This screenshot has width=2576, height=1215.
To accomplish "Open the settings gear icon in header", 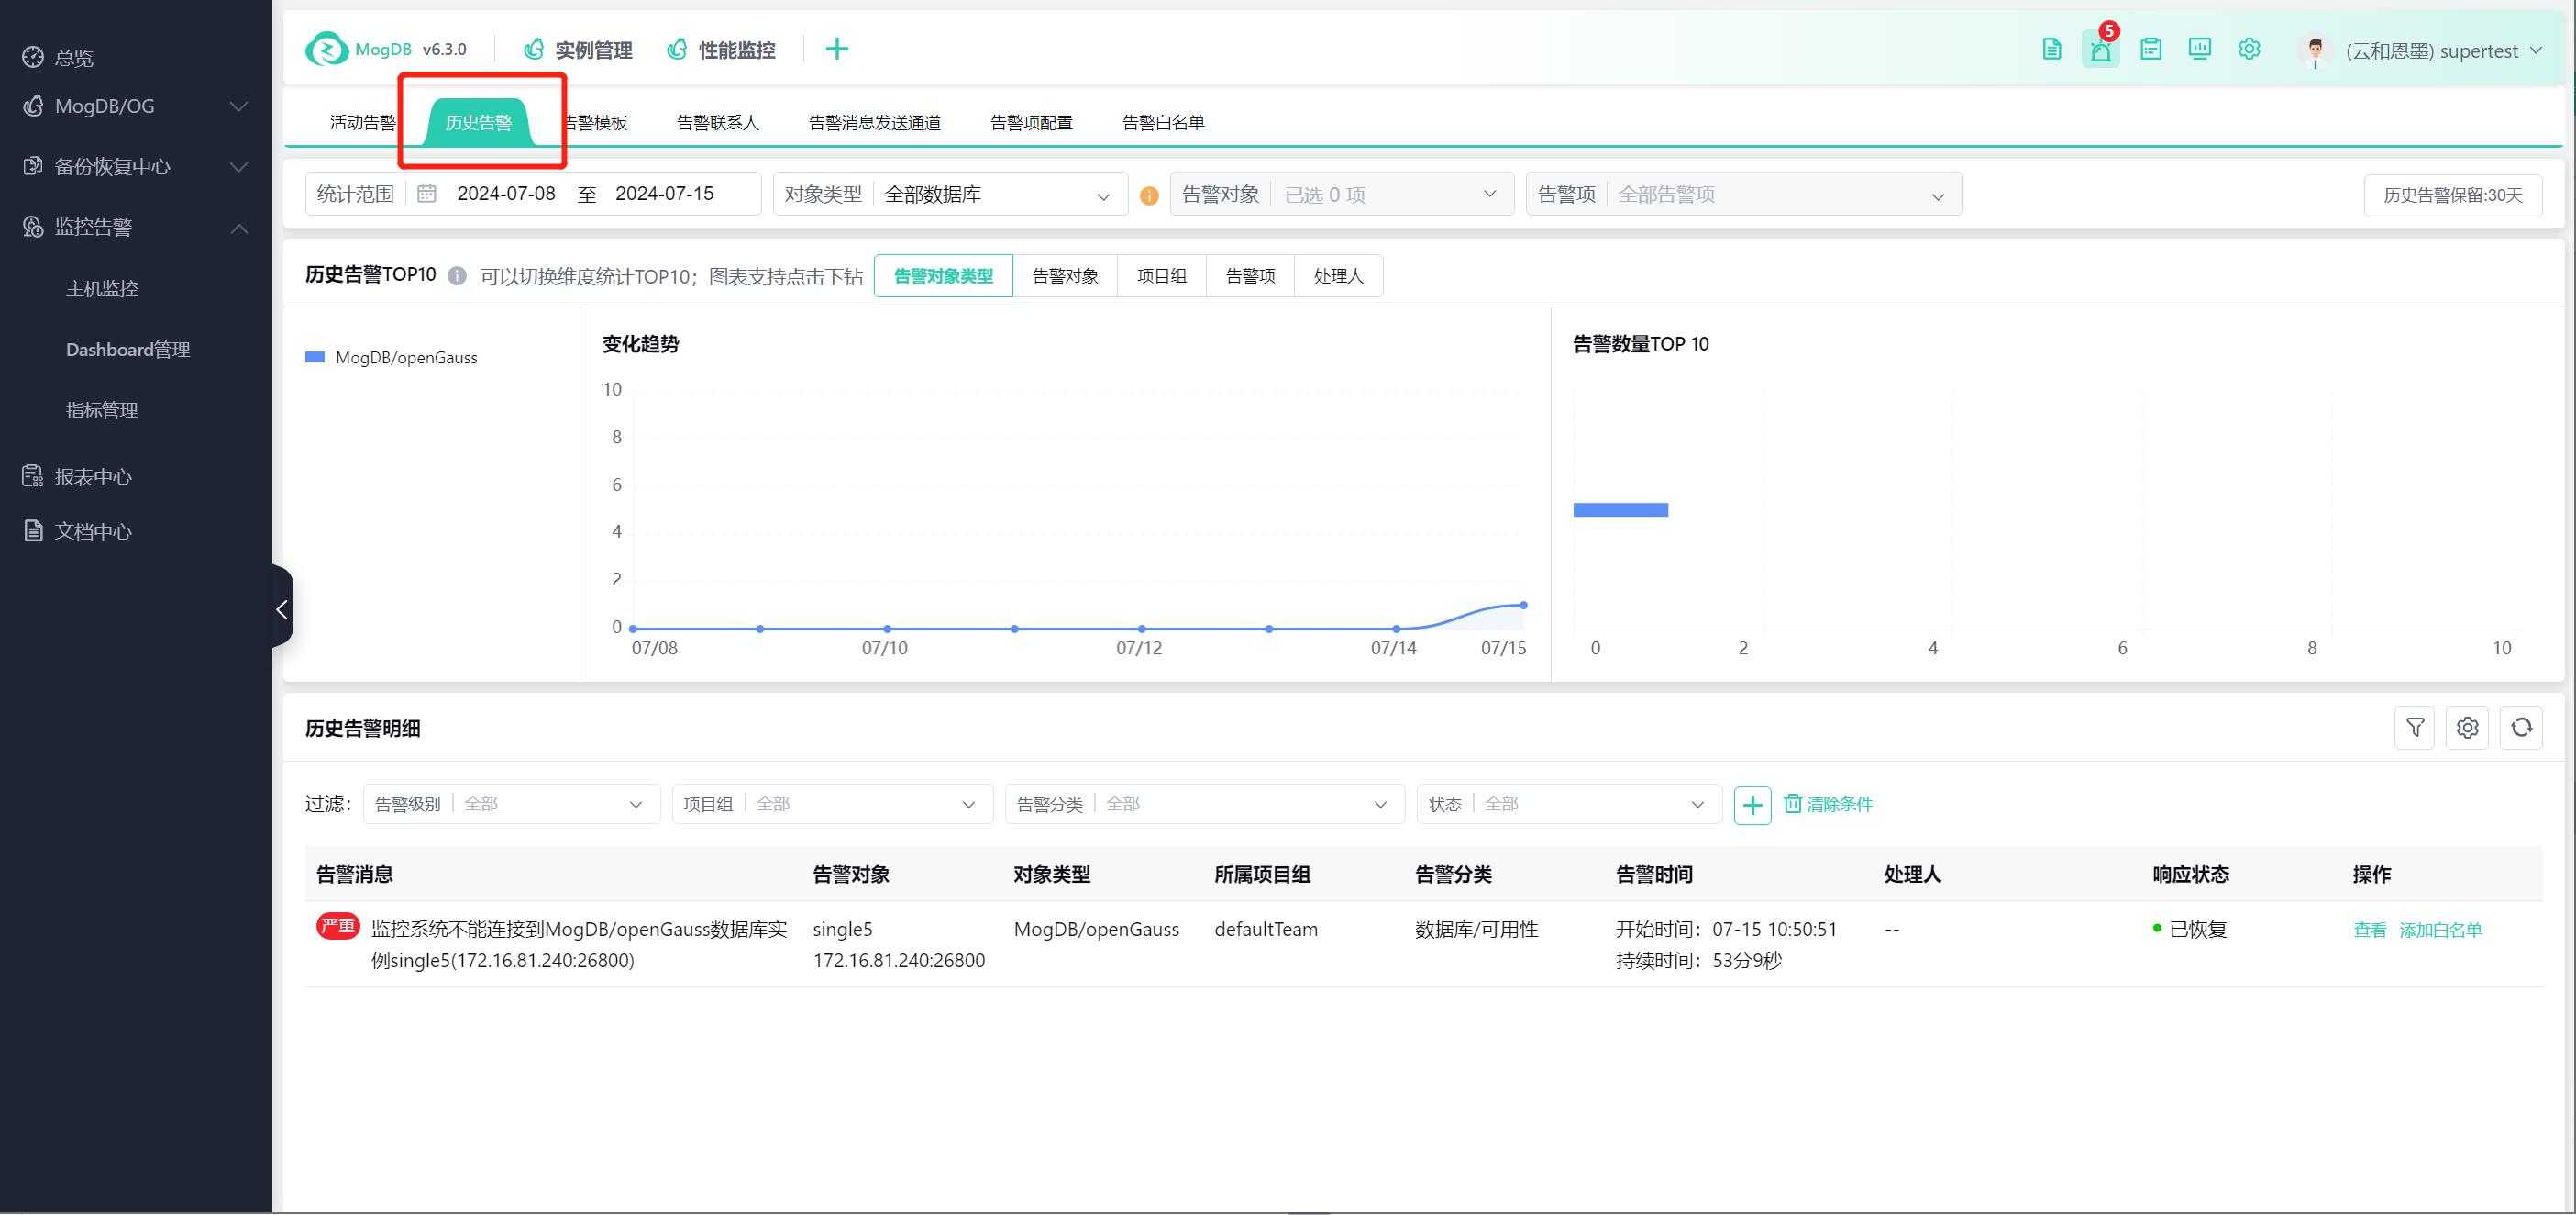I will click(2249, 49).
